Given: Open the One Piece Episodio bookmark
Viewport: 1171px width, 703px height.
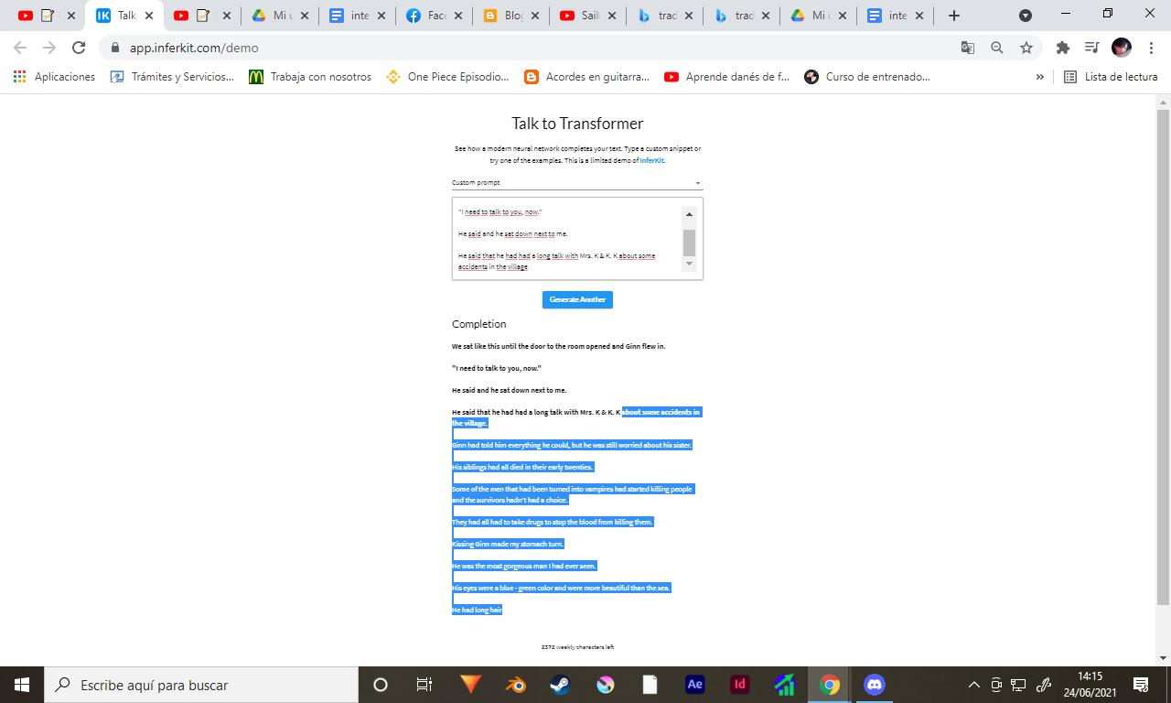Looking at the screenshot, I should click(447, 77).
